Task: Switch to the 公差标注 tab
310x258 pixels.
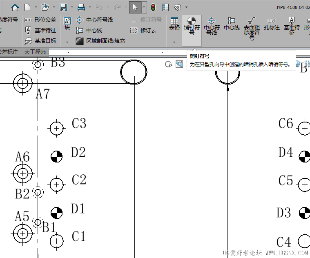Action: point(9,52)
